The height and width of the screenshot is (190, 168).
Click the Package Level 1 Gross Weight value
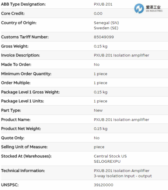pyautogui.click(x=101, y=92)
